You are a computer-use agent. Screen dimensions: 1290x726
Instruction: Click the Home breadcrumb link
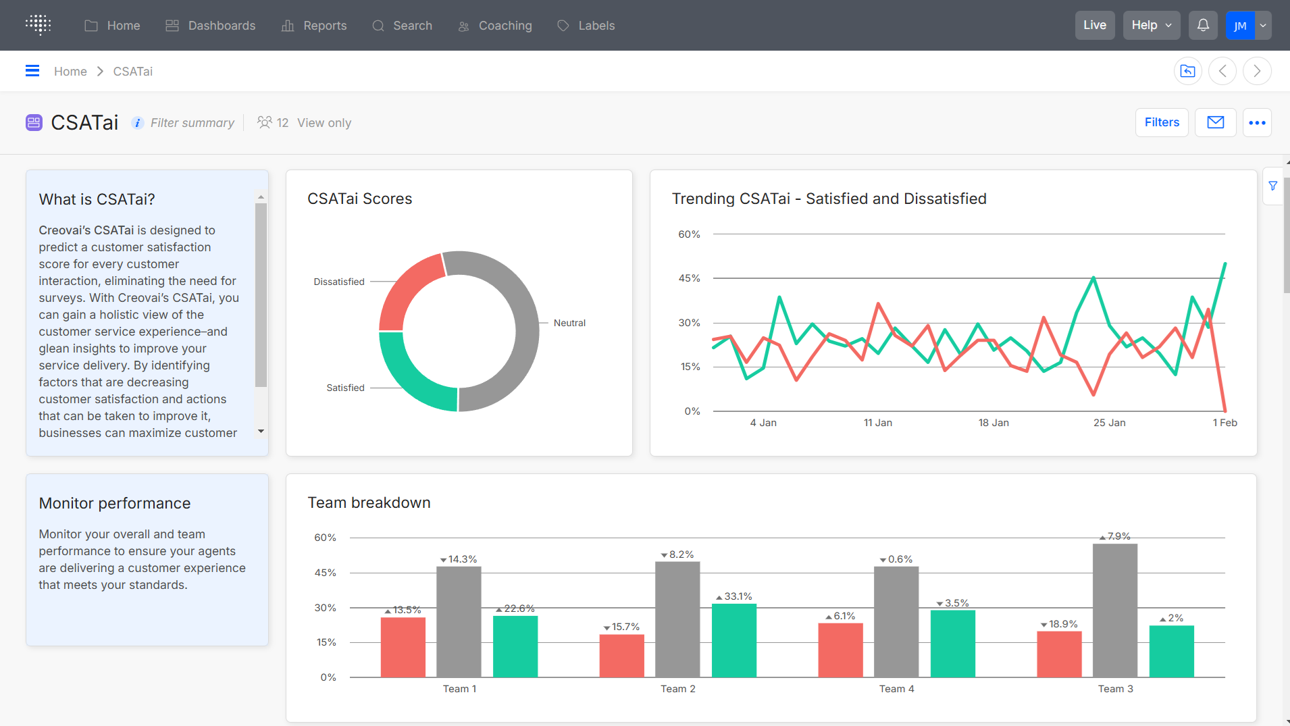(70, 72)
